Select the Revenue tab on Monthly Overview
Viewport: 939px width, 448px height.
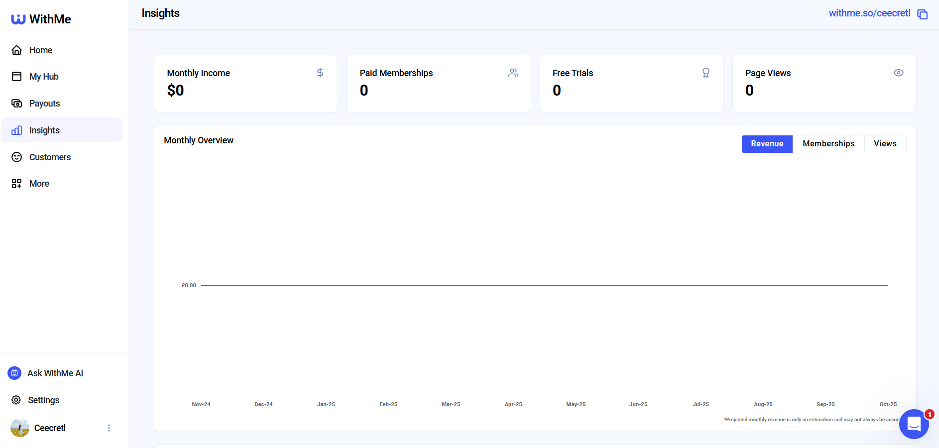tap(767, 143)
